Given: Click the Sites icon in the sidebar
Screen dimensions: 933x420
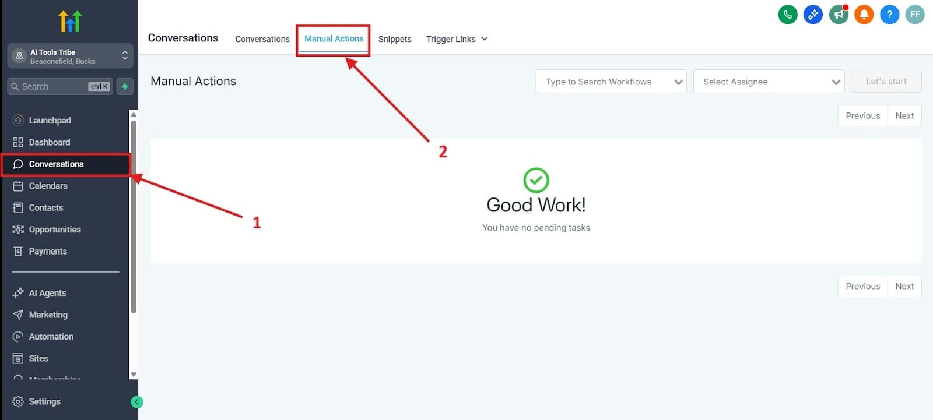Looking at the screenshot, I should (18, 358).
